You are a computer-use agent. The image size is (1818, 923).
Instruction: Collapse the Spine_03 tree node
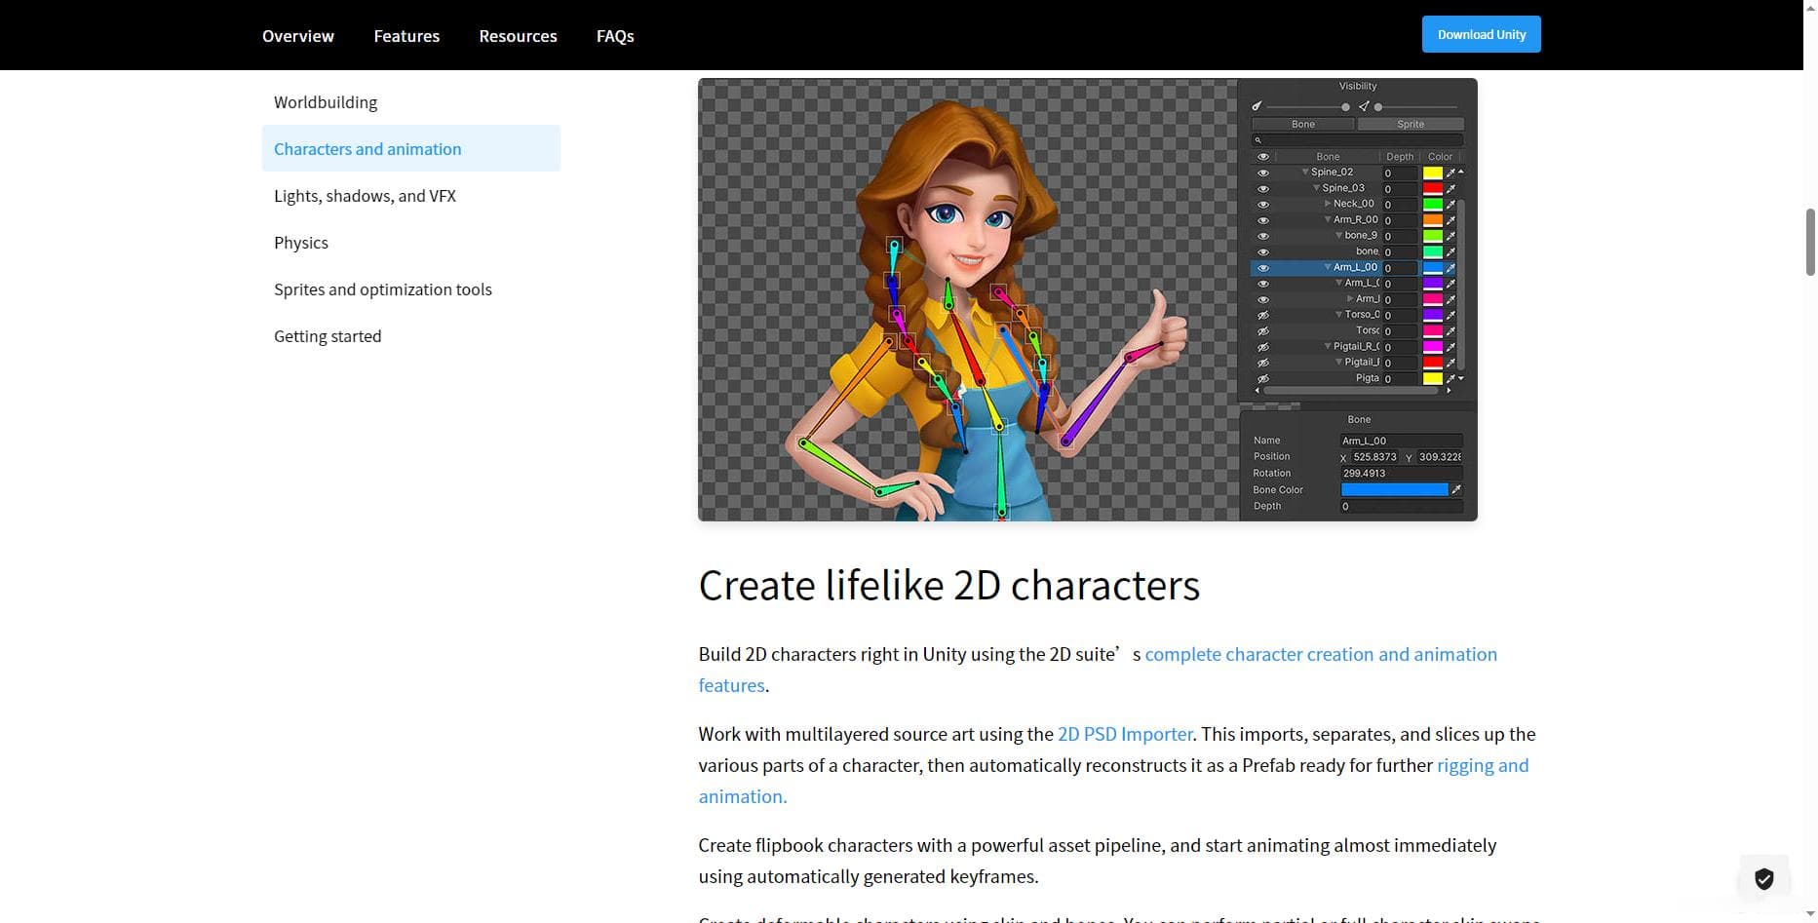click(1317, 187)
